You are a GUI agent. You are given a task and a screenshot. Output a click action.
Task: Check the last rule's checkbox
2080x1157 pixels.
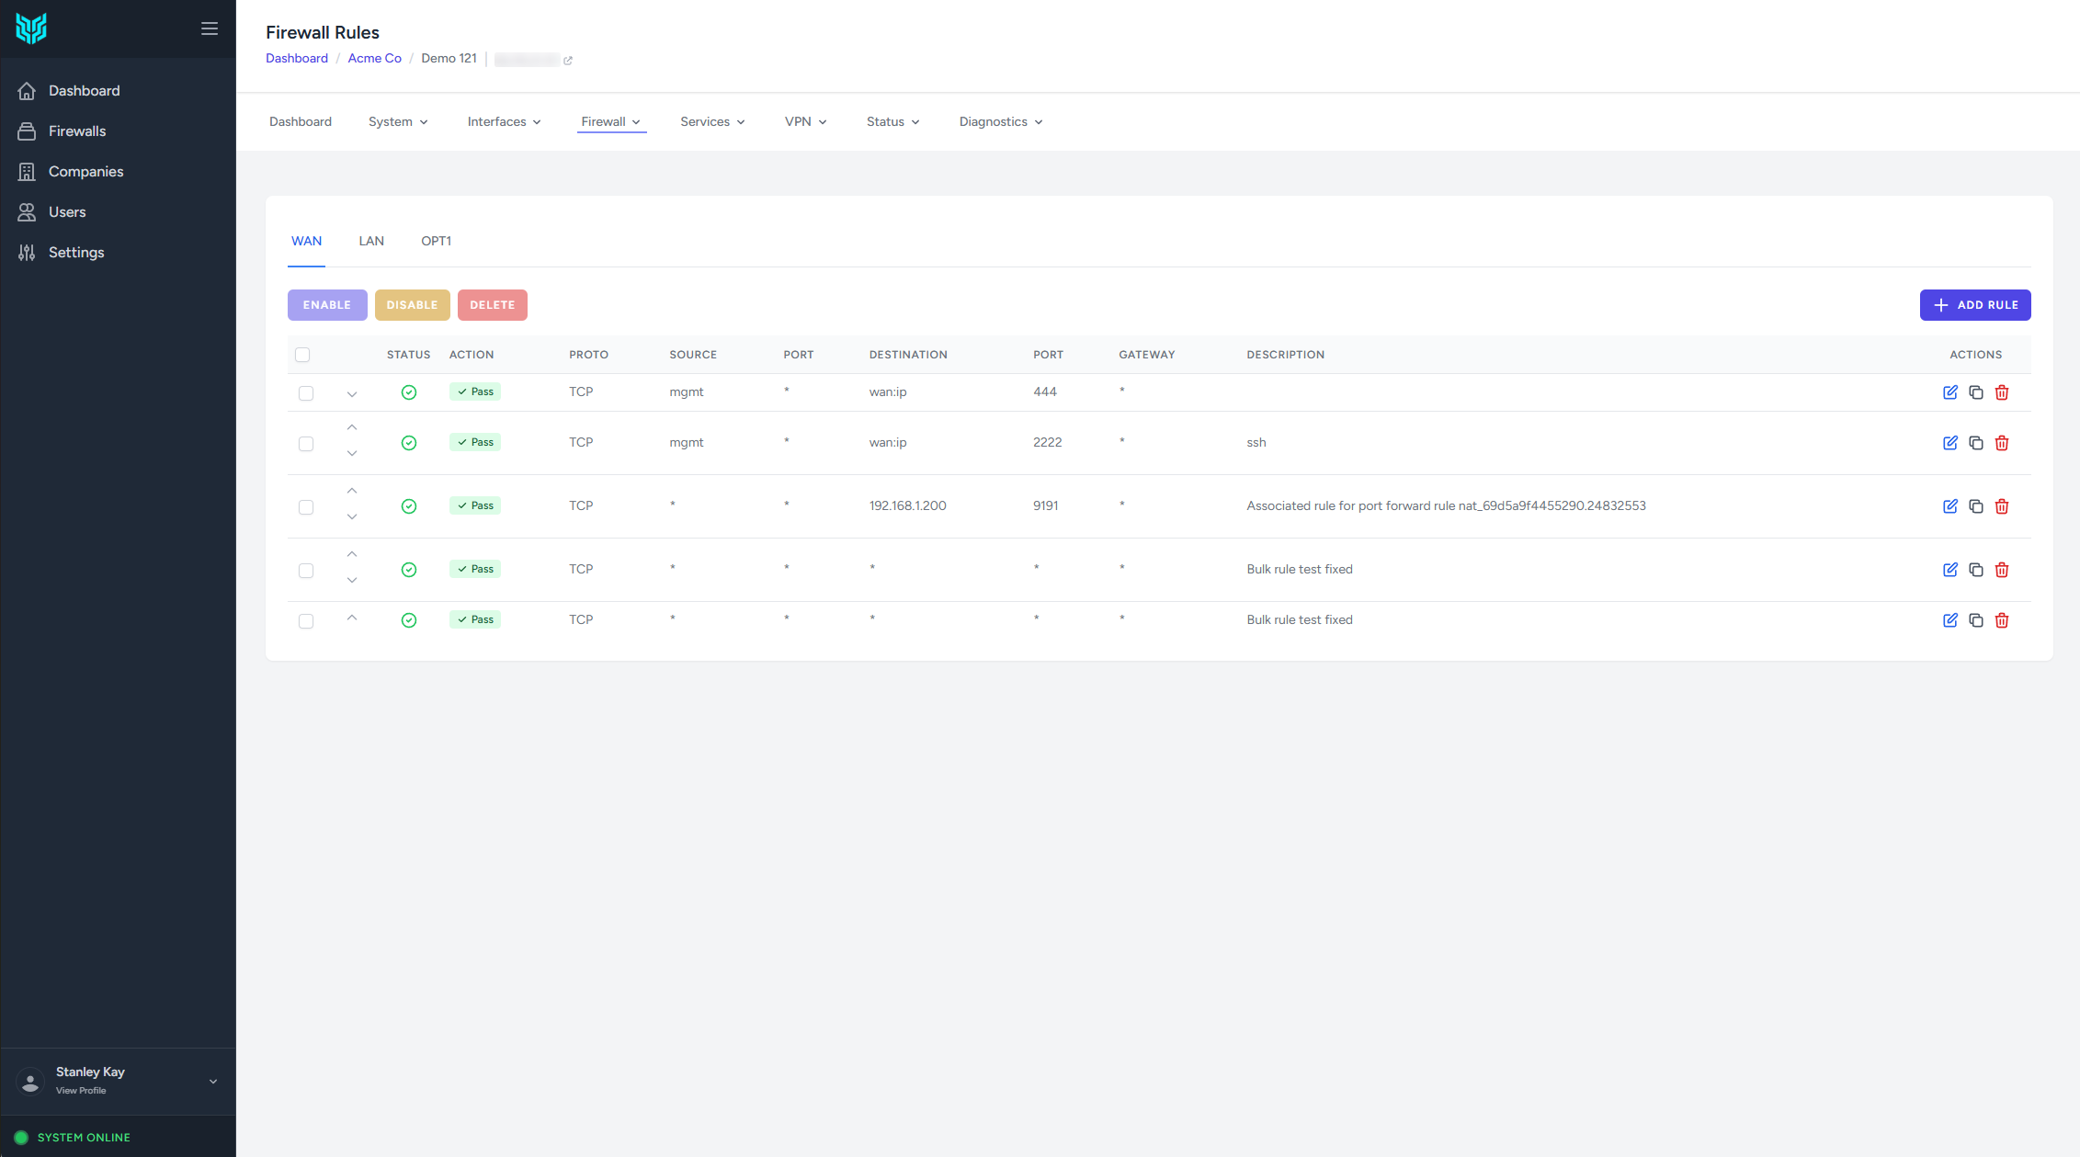click(306, 621)
